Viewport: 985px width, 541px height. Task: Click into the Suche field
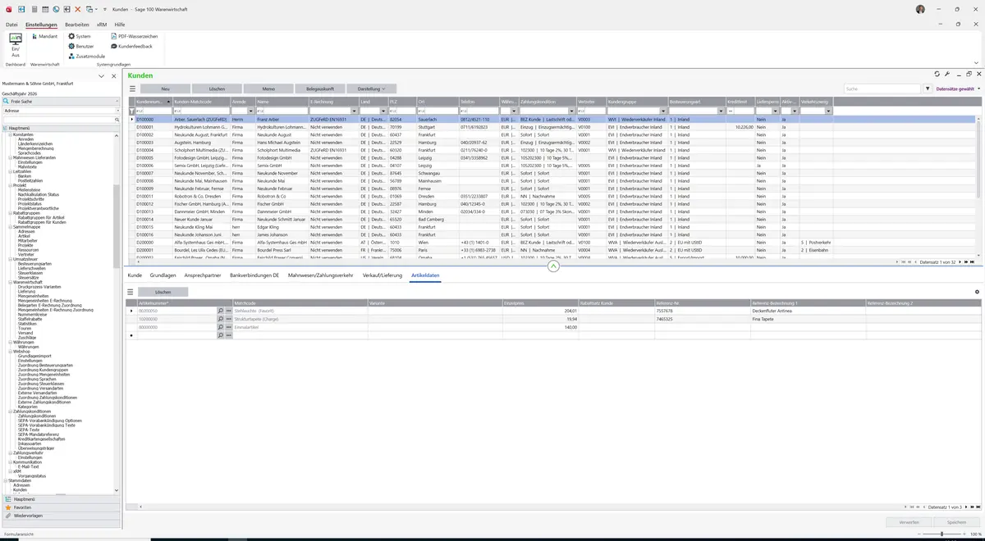(882, 89)
